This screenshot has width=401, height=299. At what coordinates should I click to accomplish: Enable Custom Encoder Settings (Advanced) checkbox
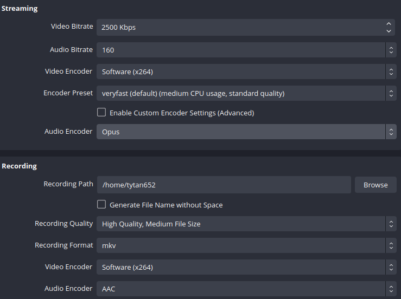(x=101, y=112)
